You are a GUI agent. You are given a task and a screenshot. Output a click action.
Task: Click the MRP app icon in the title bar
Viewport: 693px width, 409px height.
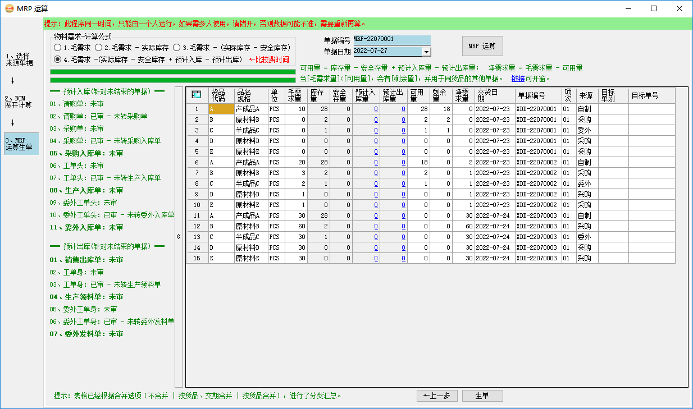coord(11,8)
